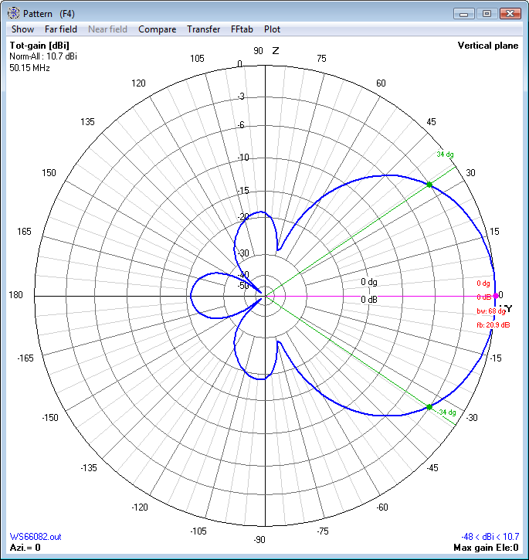Maximize the Pattern window

point(487,14)
